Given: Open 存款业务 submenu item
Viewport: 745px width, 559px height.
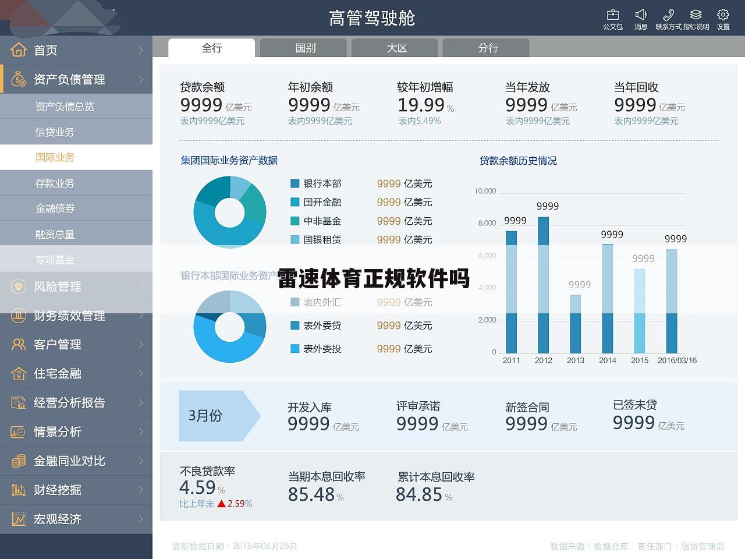Looking at the screenshot, I should (x=76, y=183).
